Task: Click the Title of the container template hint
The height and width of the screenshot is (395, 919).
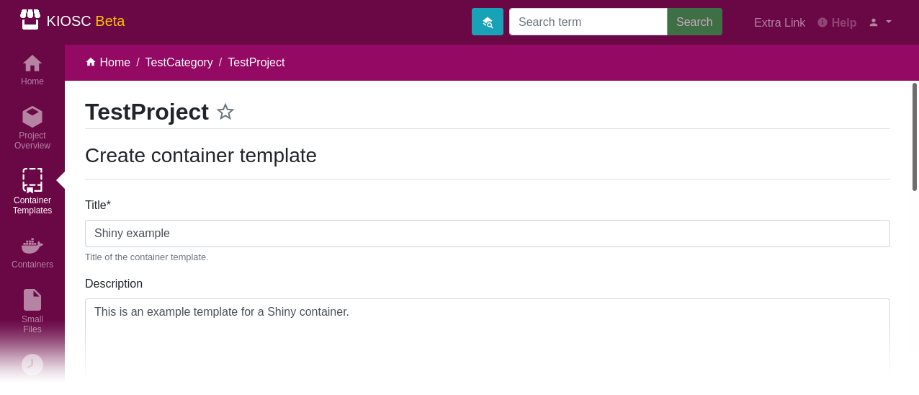Action: [x=147, y=257]
